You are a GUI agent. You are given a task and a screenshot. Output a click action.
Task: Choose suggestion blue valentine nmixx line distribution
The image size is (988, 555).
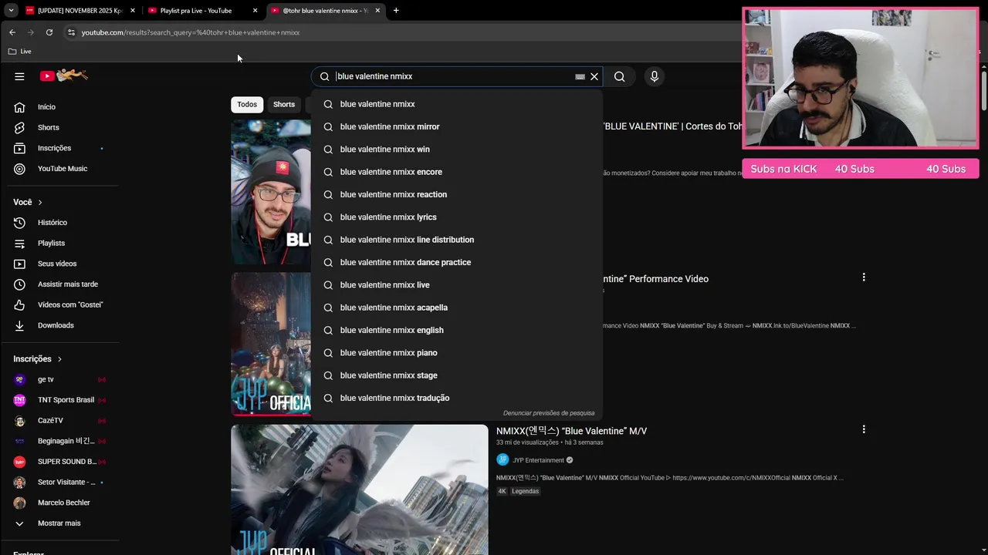(x=457, y=240)
